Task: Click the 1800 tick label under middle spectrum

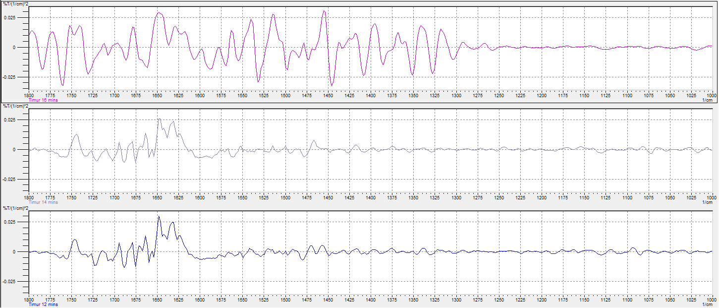Action: click(x=29, y=197)
